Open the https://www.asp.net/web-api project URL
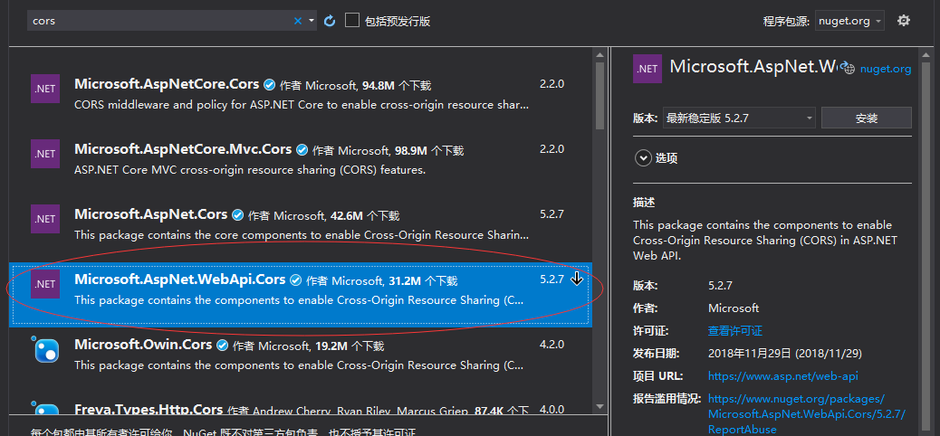Image resolution: width=940 pixels, height=436 pixels. coord(783,376)
